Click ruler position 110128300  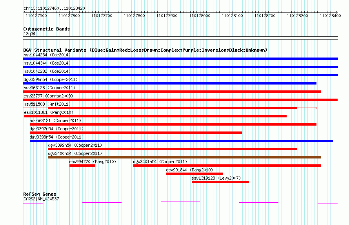pos(297,16)
